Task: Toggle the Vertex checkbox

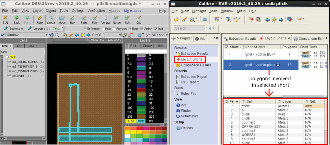Action: (x=142, y=29)
